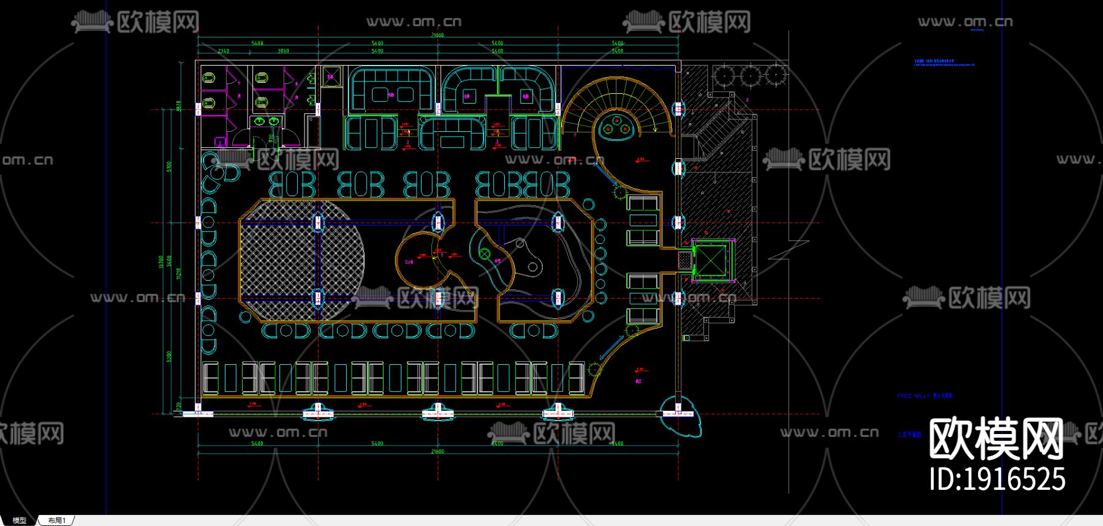
Task: Select the 3060 dimension text
Action: (x=283, y=51)
